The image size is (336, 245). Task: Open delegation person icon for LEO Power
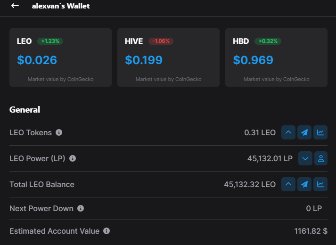(x=321, y=158)
